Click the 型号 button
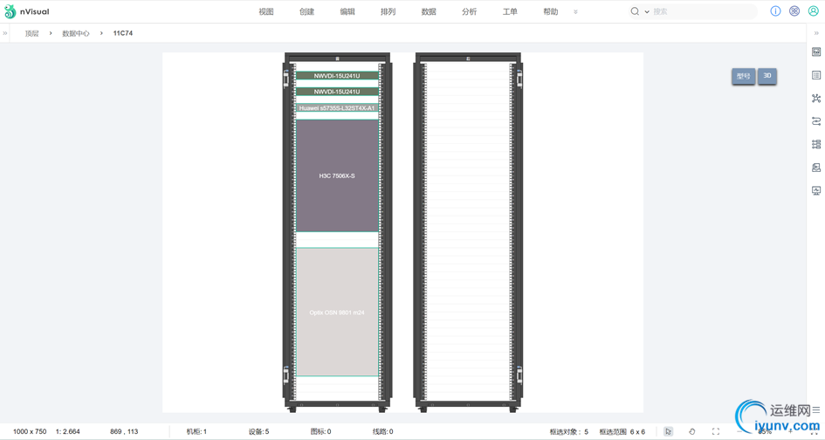Screen dimensions: 825x440 (744, 76)
